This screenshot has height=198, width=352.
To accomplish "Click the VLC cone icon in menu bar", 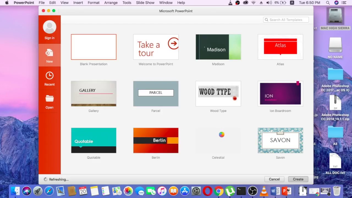I will click(230, 3).
